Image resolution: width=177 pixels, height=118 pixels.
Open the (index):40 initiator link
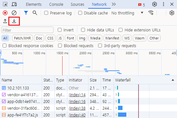coord(77,115)
